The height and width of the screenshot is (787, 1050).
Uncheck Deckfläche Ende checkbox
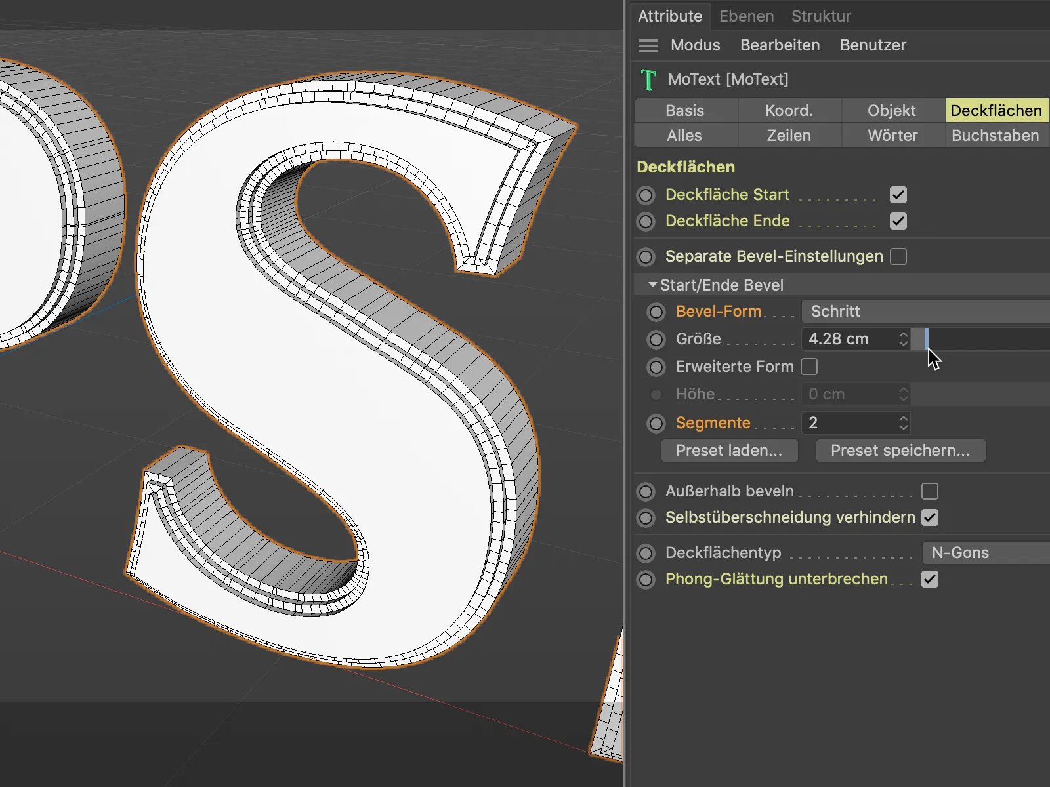click(898, 221)
